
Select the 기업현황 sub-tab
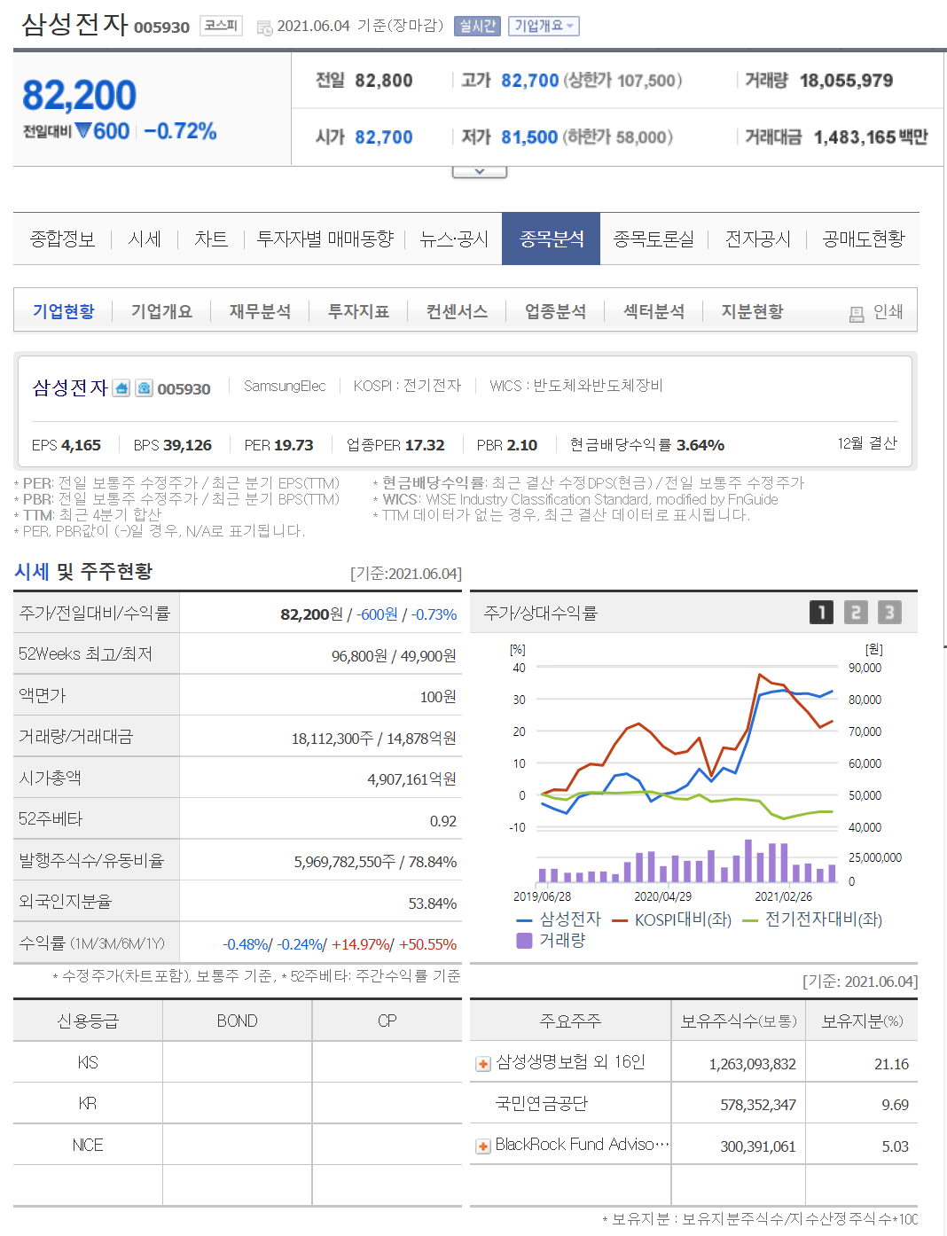coord(63,311)
